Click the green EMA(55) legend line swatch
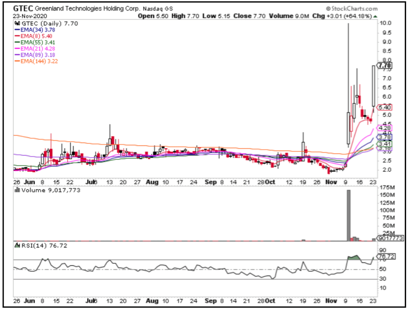 (18, 42)
